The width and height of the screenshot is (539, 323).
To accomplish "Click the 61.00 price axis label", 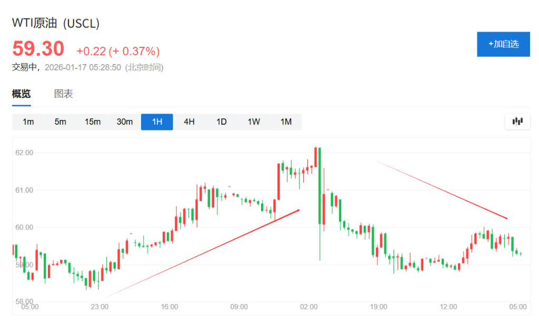I will coord(24,190).
